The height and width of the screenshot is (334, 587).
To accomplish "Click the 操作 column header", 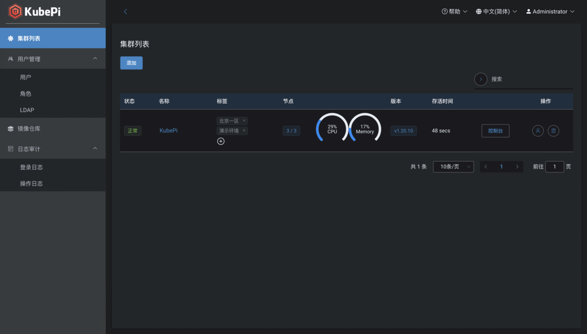I will pyautogui.click(x=545, y=101).
